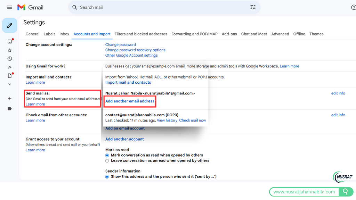Open Filters and blocked addresses tab

tap(141, 34)
